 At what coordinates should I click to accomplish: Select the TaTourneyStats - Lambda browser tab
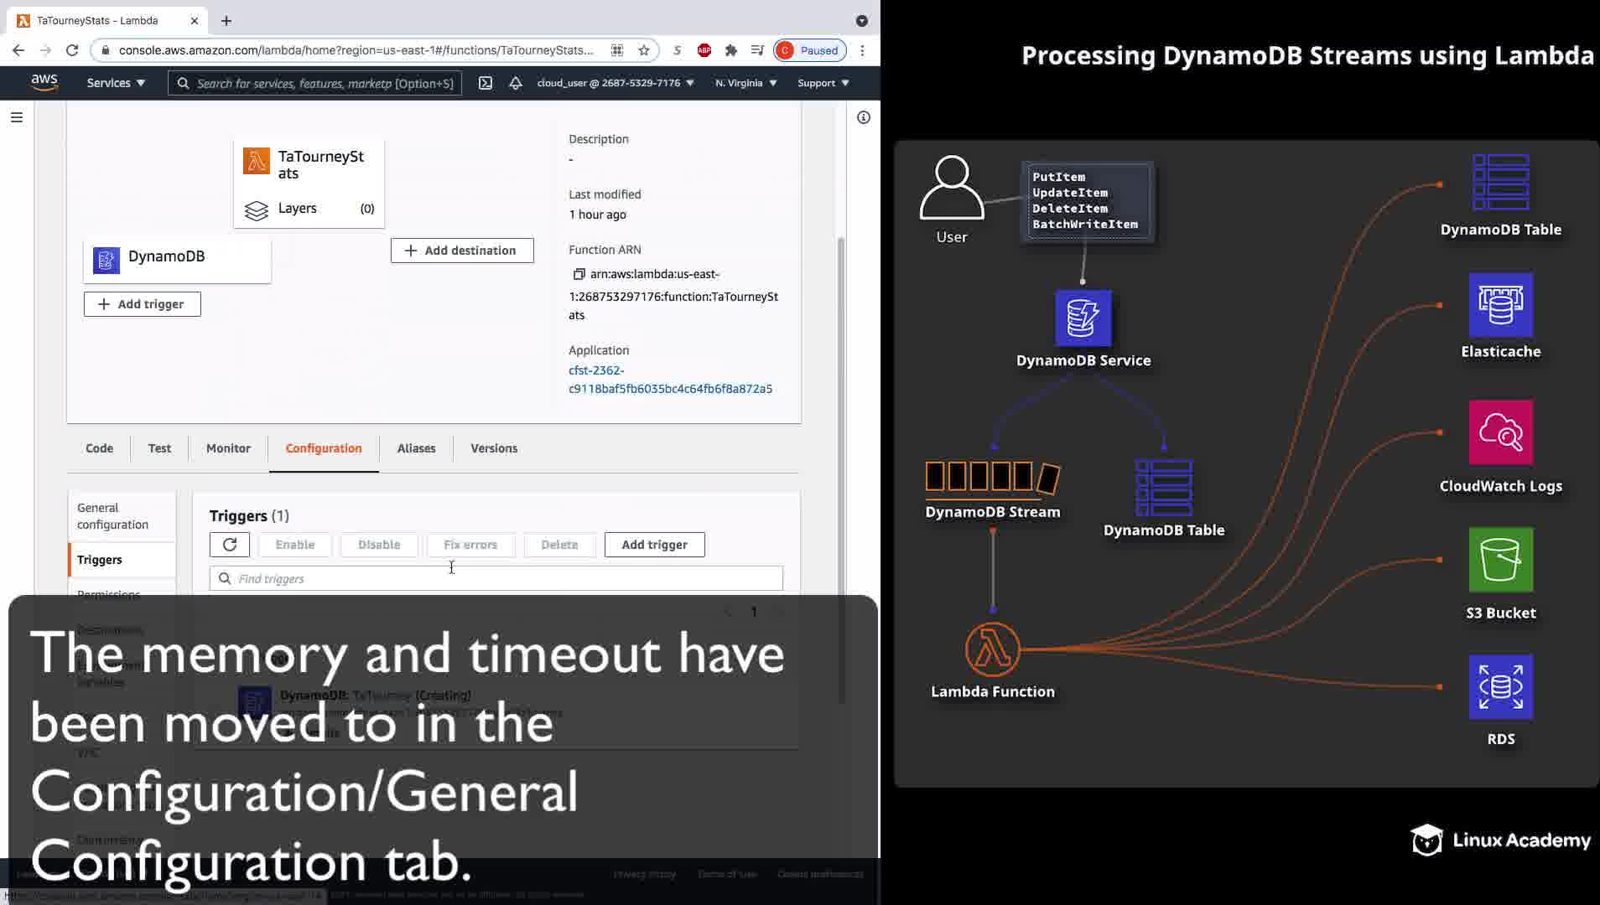click(x=107, y=21)
